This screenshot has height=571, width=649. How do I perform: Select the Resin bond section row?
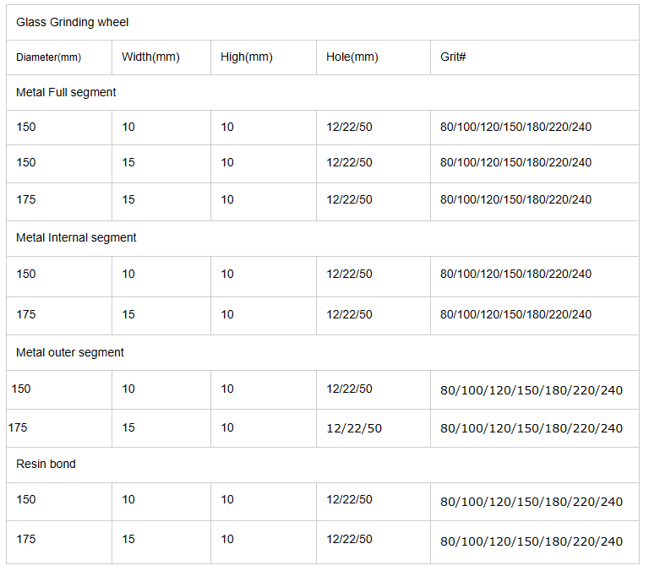click(x=323, y=465)
